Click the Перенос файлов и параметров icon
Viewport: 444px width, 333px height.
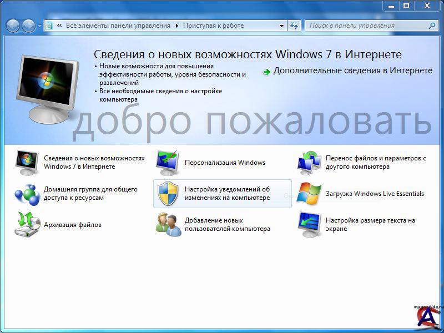point(309,163)
